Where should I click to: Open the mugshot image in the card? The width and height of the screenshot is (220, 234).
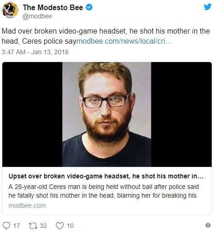tap(107, 114)
